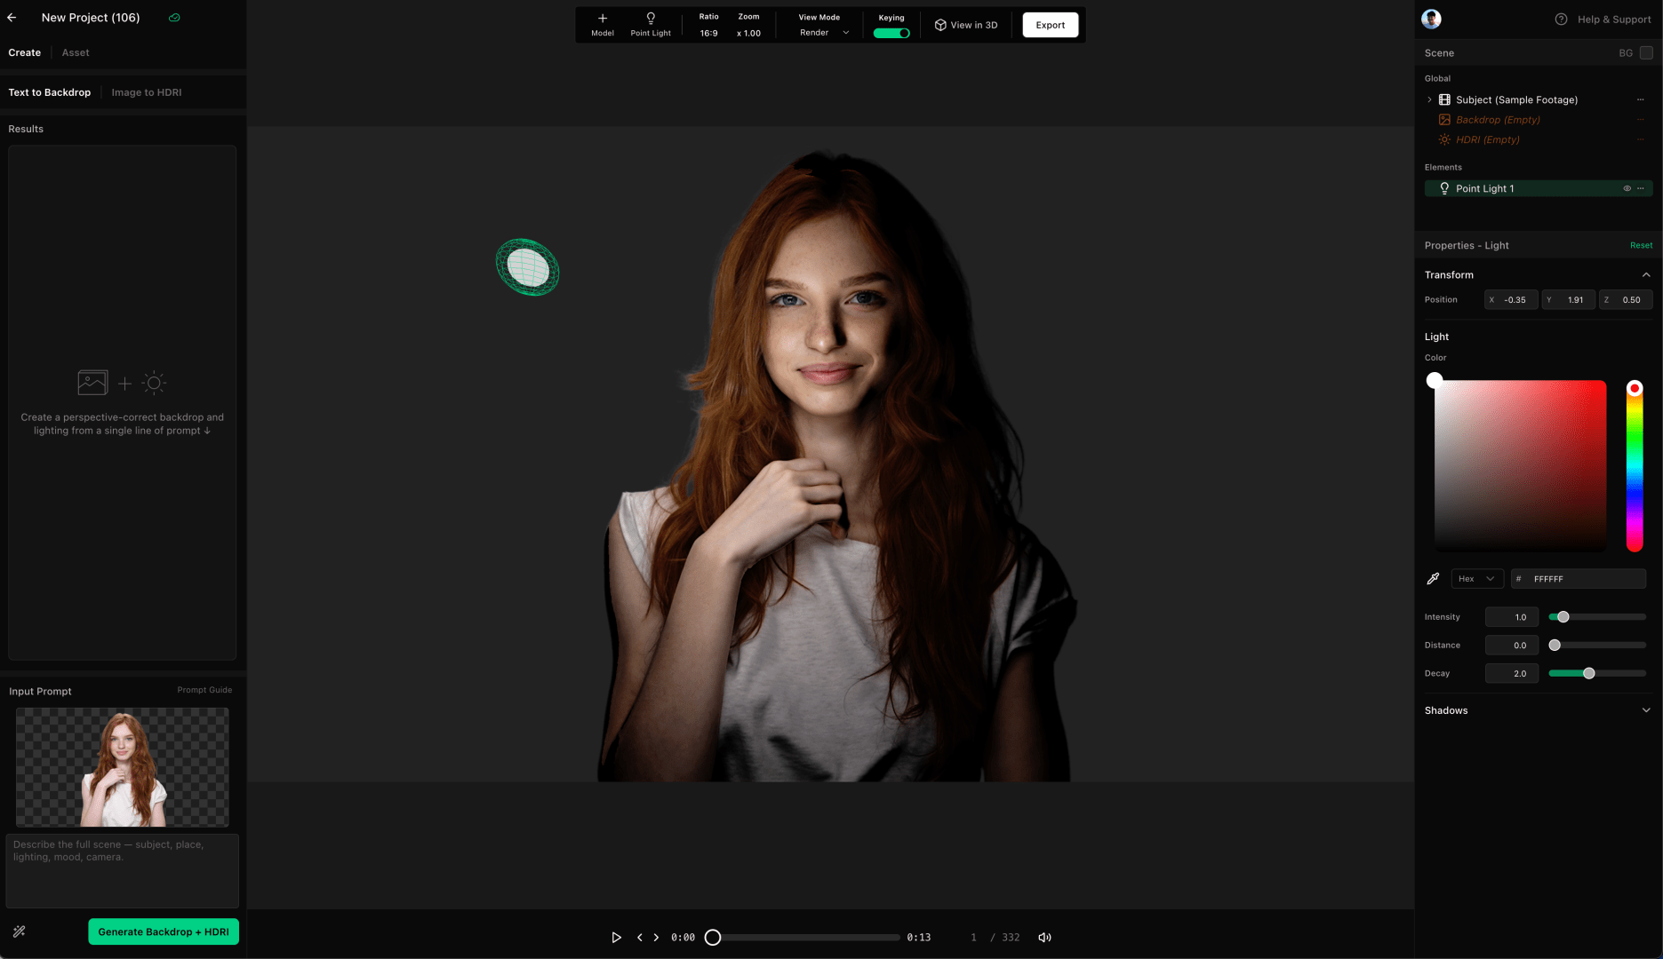This screenshot has height=959, width=1663.
Task: Select the Point Light tool in the toolbar
Action: pyautogui.click(x=650, y=24)
